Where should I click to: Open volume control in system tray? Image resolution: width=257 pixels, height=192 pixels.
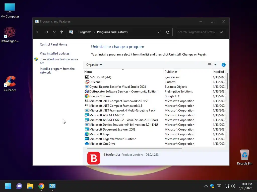click(x=233, y=186)
